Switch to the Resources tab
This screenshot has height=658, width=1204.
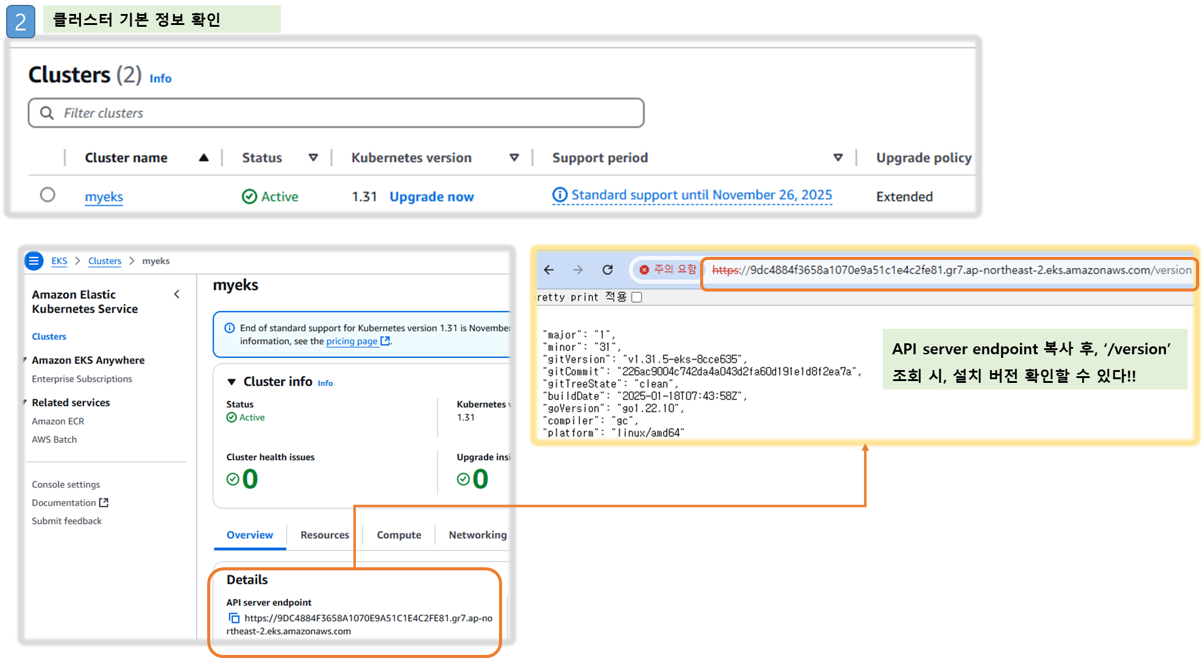tap(324, 535)
